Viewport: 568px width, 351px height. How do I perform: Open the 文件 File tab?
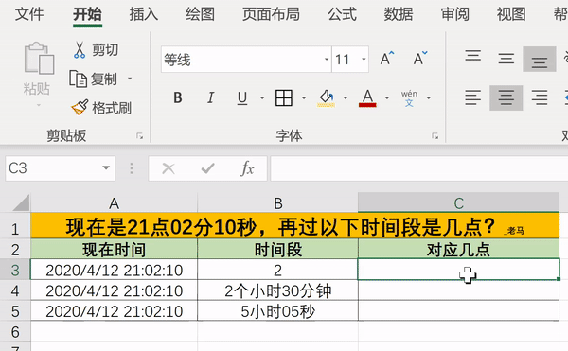[29, 14]
